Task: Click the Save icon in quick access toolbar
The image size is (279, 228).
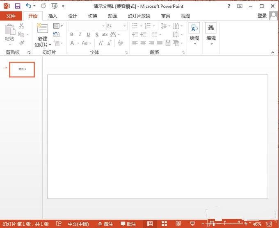Action: pos(17,6)
